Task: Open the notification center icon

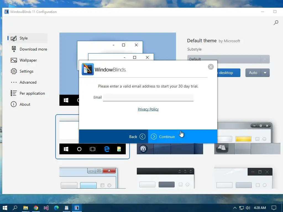Action: [274, 208]
